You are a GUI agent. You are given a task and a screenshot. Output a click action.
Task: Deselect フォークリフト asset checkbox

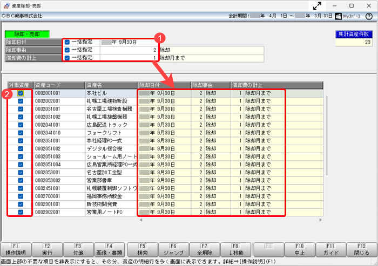point(21,133)
